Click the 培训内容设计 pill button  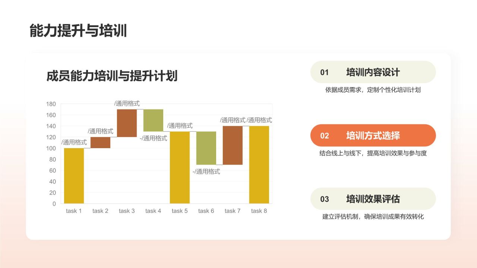[x=373, y=72]
